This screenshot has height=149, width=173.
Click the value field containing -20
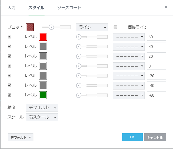click(x=156, y=76)
